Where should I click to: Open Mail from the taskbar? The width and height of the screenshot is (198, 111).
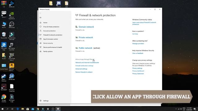[x=33, y=109]
